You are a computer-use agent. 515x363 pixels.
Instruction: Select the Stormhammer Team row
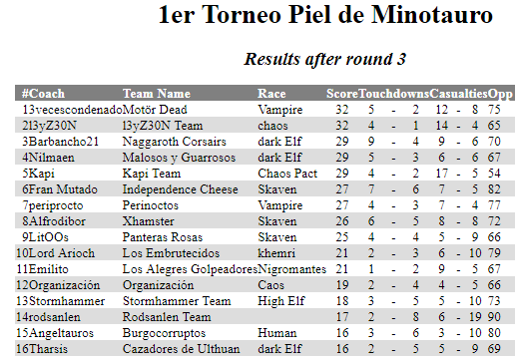click(264, 301)
